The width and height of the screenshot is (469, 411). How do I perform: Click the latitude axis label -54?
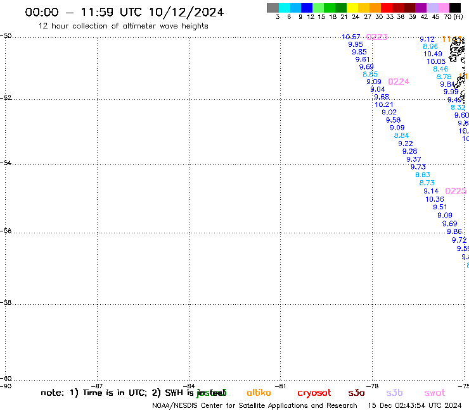click(6, 163)
